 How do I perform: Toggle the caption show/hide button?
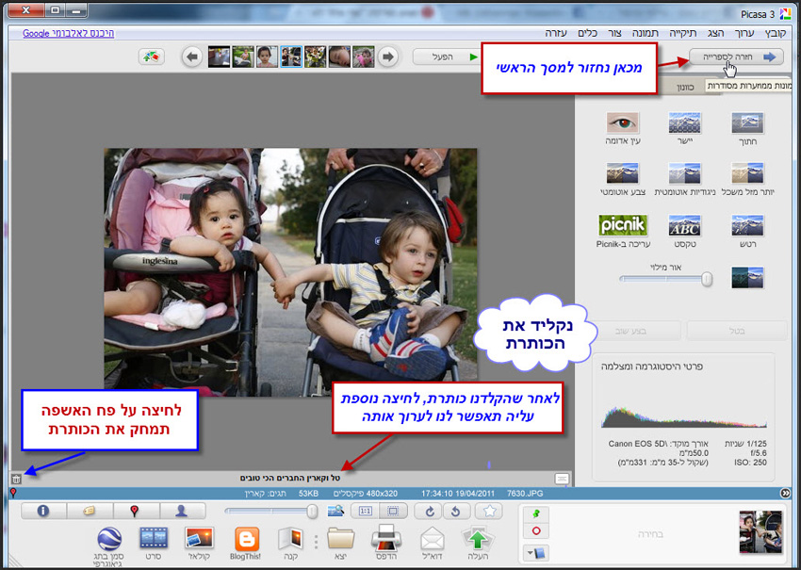[562, 479]
